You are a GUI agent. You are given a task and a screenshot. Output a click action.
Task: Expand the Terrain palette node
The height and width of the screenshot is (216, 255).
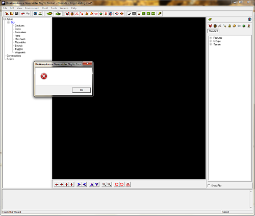pyautogui.click(x=211, y=44)
